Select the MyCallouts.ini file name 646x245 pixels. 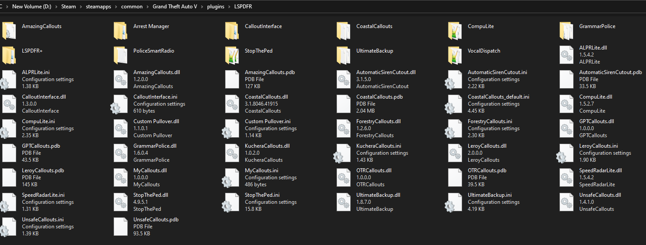coord(262,170)
